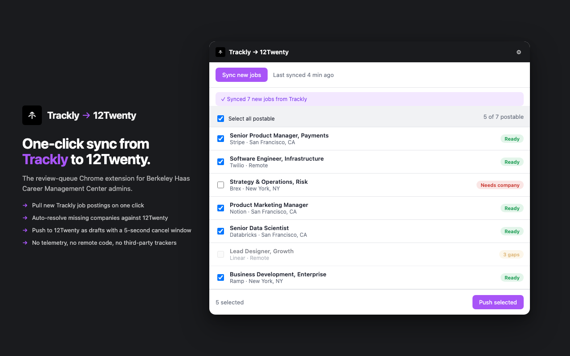The width and height of the screenshot is (570, 356).
Task: Select the Senior Data Scientist title
Action: tap(259, 228)
